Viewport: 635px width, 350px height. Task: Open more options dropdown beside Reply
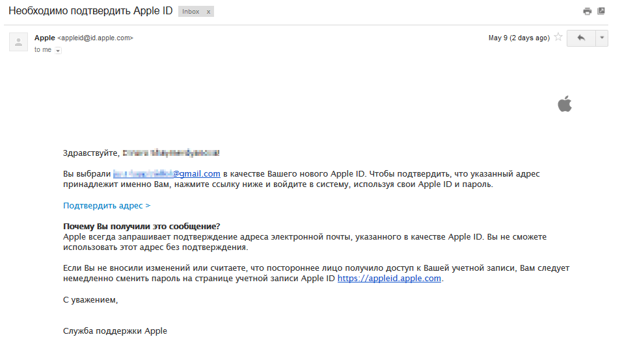(602, 38)
